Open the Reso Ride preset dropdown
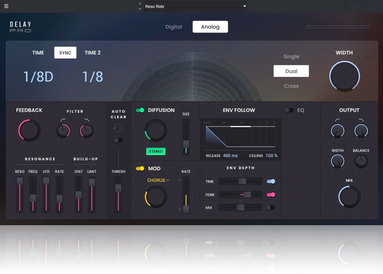383x274 pixels. point(195,6)
